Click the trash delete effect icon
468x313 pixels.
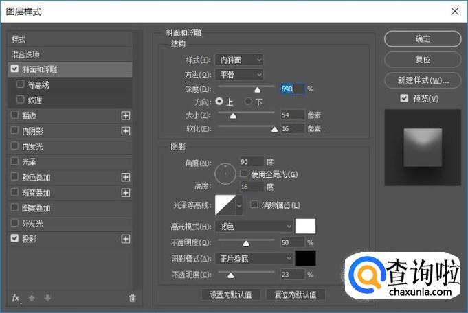(x=133, y=298)
